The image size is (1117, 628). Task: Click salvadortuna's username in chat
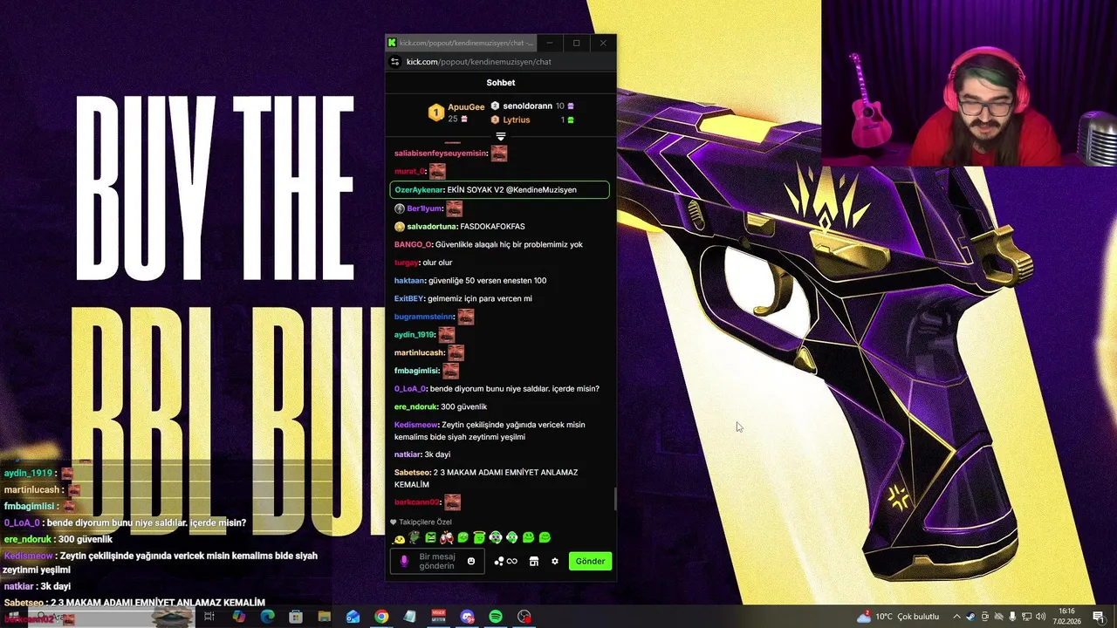pyautogui.click(x=431, y=226)
